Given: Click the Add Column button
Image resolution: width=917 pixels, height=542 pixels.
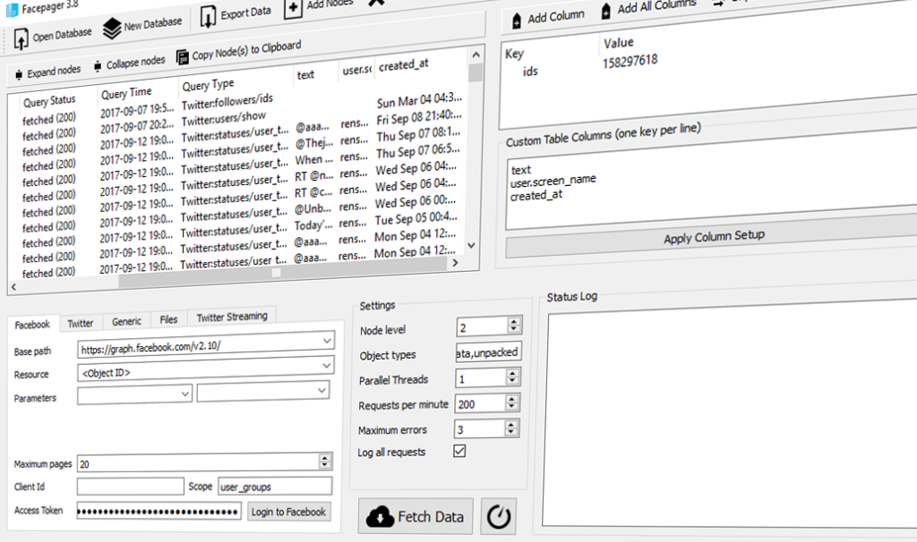Looking at the screenshot, I should tap(548, 18).
